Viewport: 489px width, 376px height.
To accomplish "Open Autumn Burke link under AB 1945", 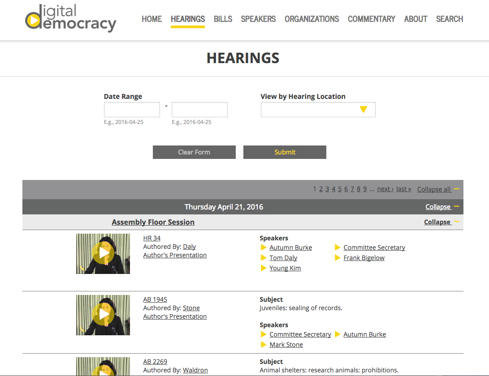I will (x=364, y=334).
